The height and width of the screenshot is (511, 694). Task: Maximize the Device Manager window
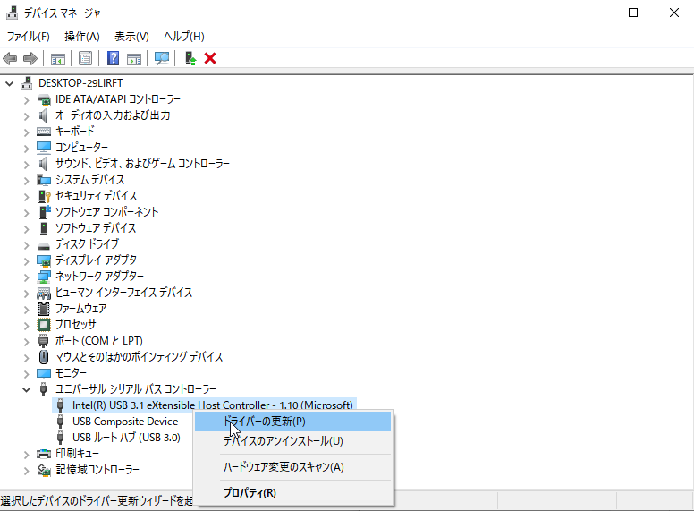coord(633,13)
